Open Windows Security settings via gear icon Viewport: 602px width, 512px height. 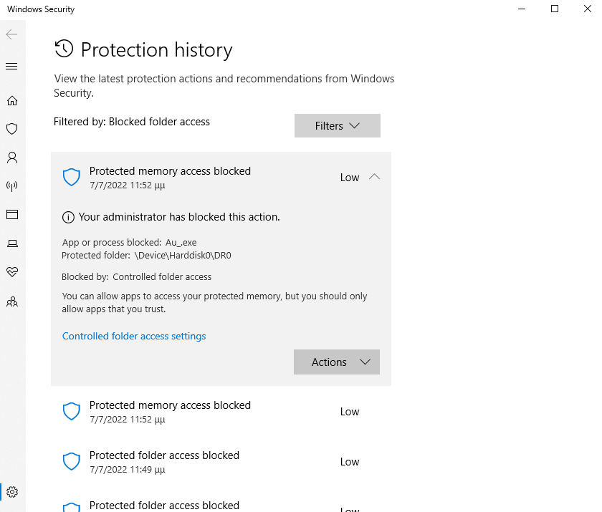click(11, 492)
